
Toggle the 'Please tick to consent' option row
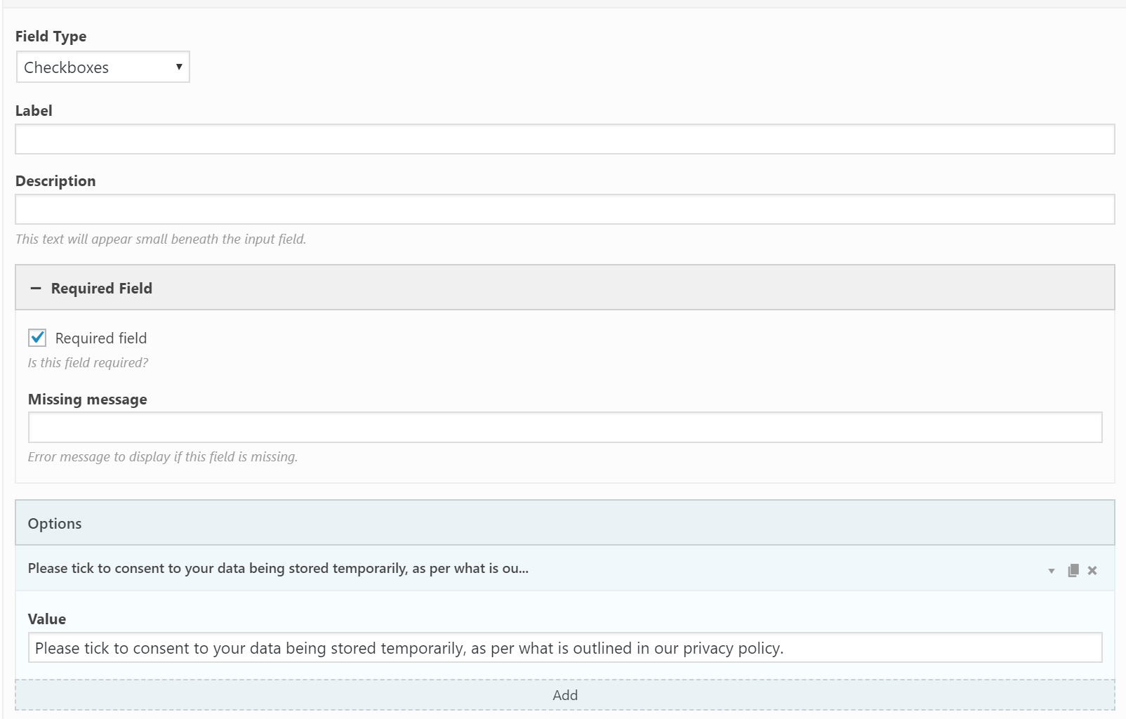click(x=278, y=569)
